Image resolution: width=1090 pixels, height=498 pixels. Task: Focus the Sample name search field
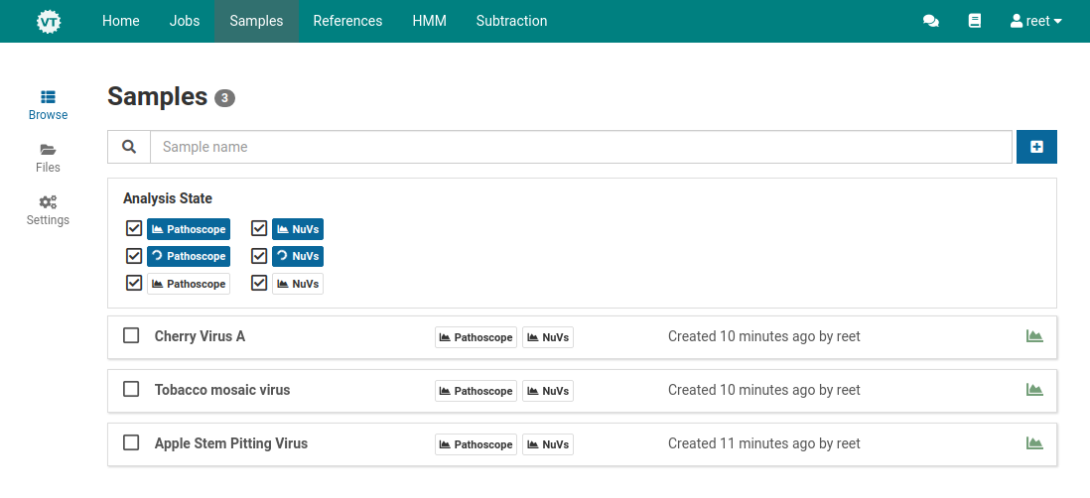[x=581, y=147]
